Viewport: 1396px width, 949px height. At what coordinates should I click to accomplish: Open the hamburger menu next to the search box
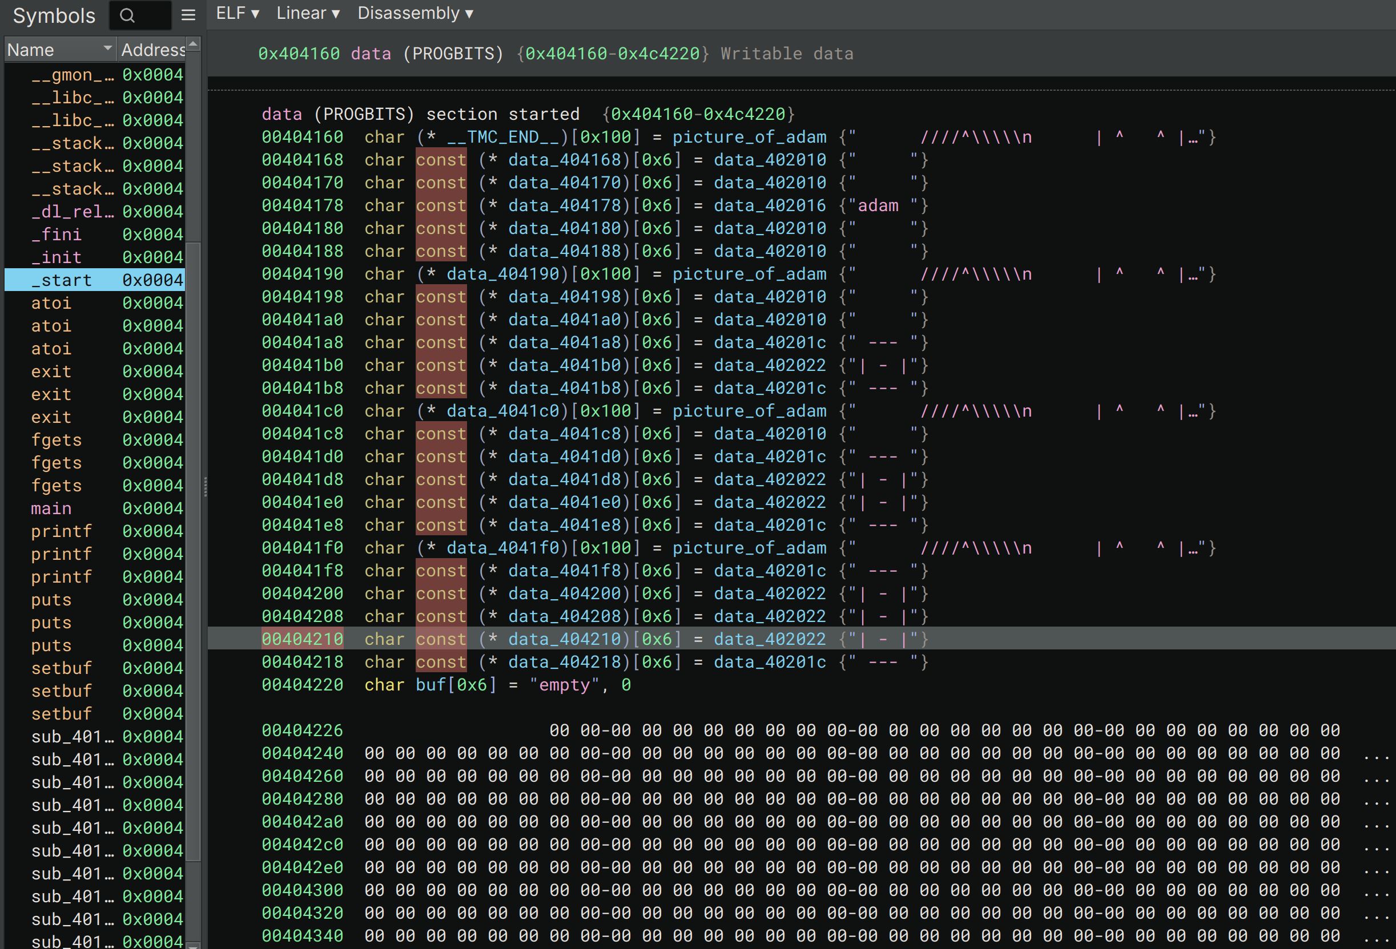187,15
